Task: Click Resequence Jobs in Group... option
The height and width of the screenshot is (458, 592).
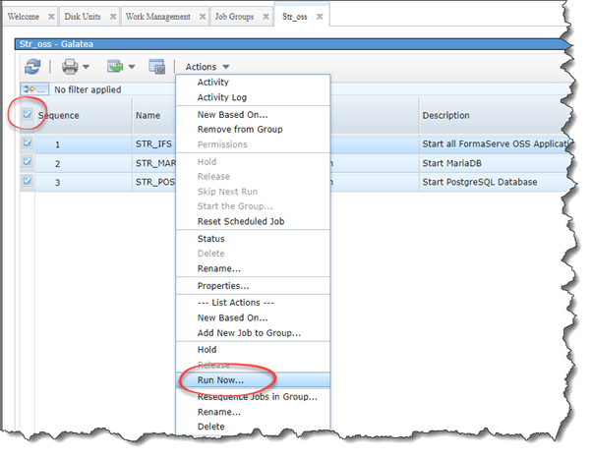Action: pos(257,396)
